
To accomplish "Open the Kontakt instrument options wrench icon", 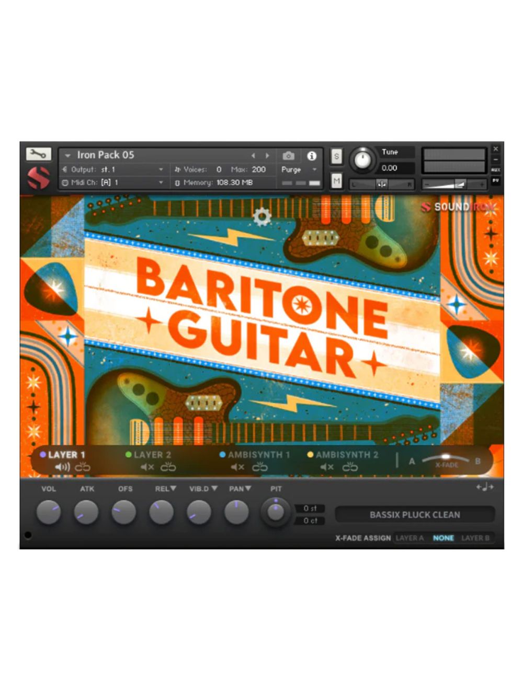I will (x=38, y=154).
